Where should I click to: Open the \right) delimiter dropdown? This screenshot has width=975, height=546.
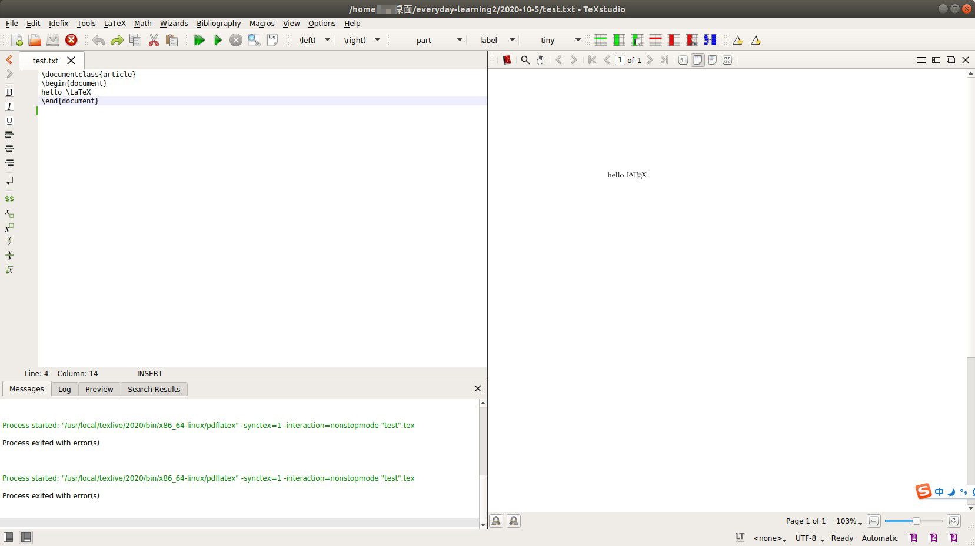[x=377, y=40]
